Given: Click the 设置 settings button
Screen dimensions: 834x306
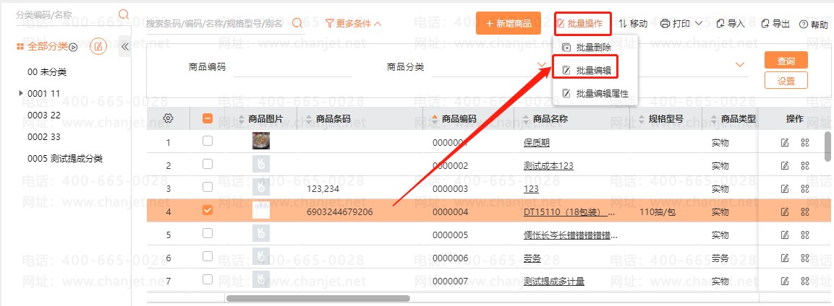Looking at the screenshot, I should tap(786, 81).
